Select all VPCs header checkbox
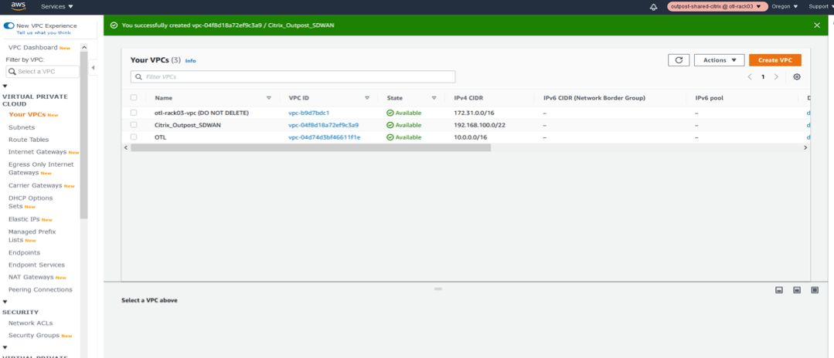This screenshot has height=358, width=834. point(134,98)
